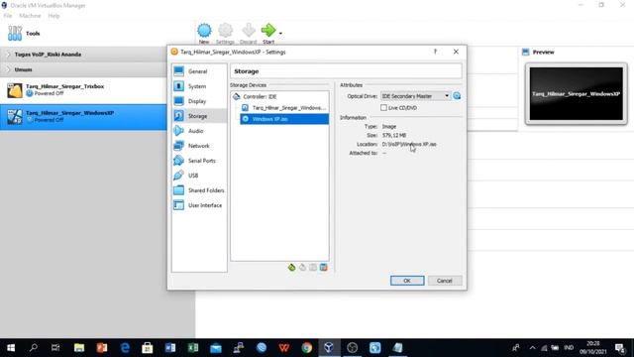Open the System settings category
Screen dimensions: 634x357
point(198,86)
